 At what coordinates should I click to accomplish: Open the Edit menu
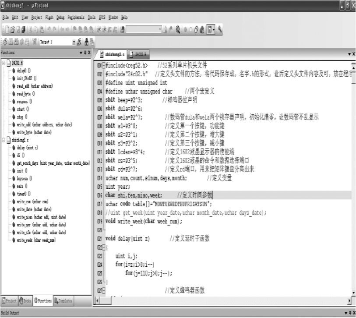tap(15, 18)
